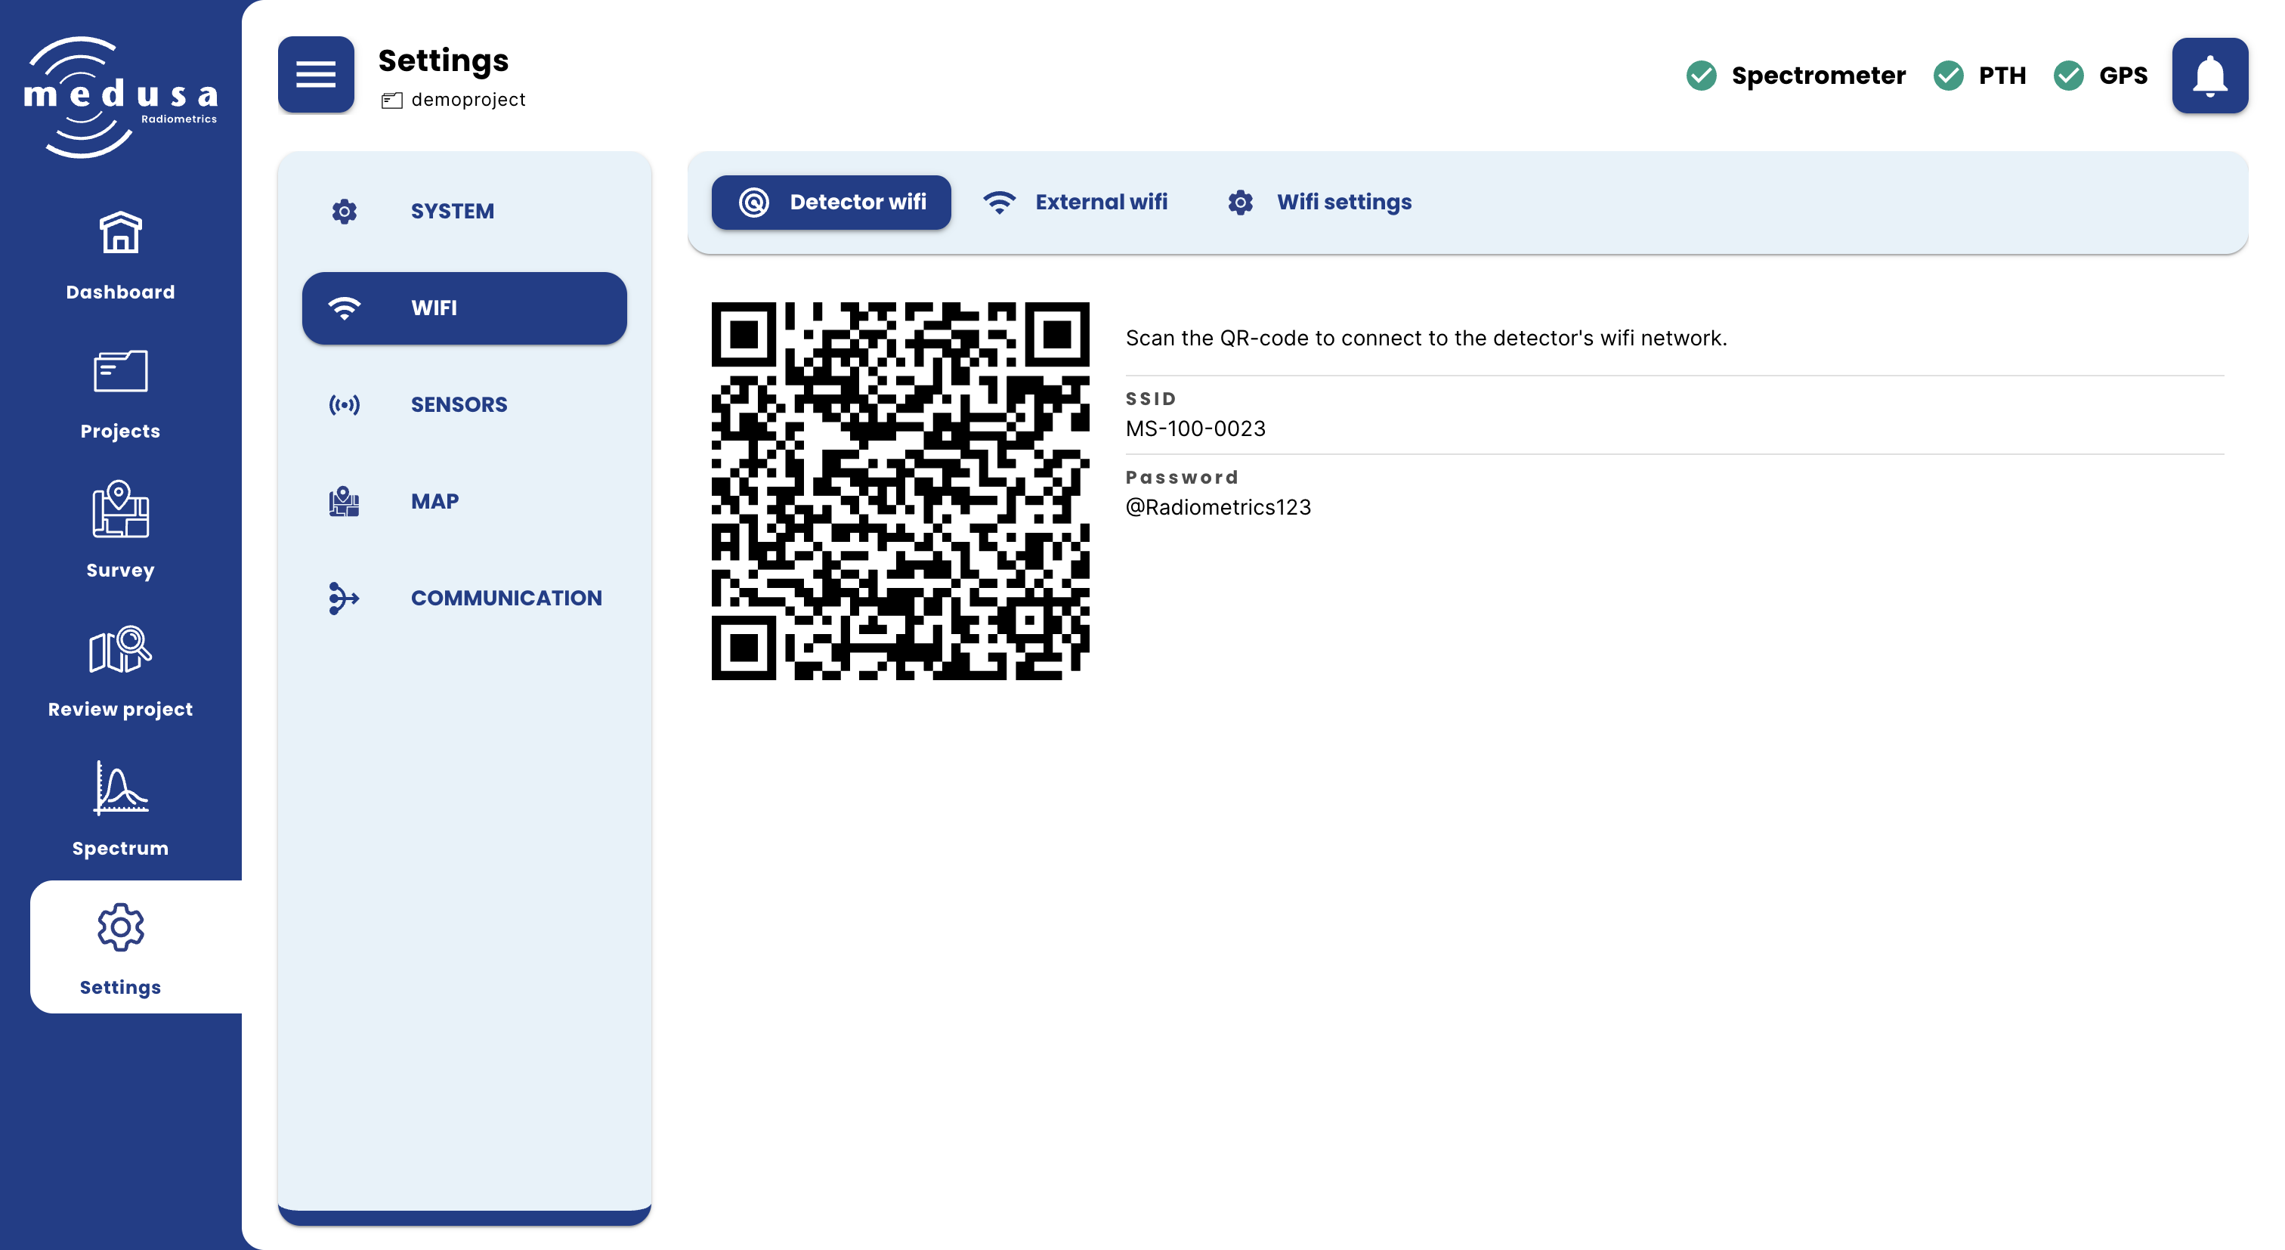Open Survey via the map pin icon

pyautogui.click(x=121, y=509)
